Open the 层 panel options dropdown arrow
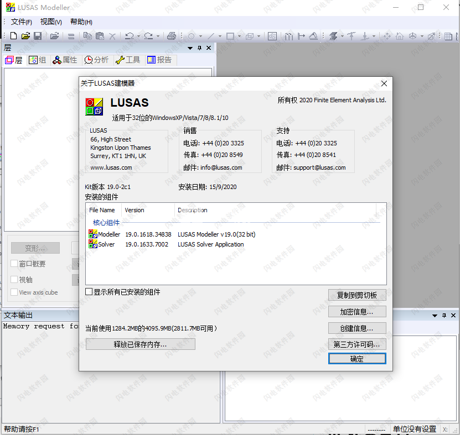The width and height of the screenshot is (460, 435). pyautogui.click(x=190, y=48)
